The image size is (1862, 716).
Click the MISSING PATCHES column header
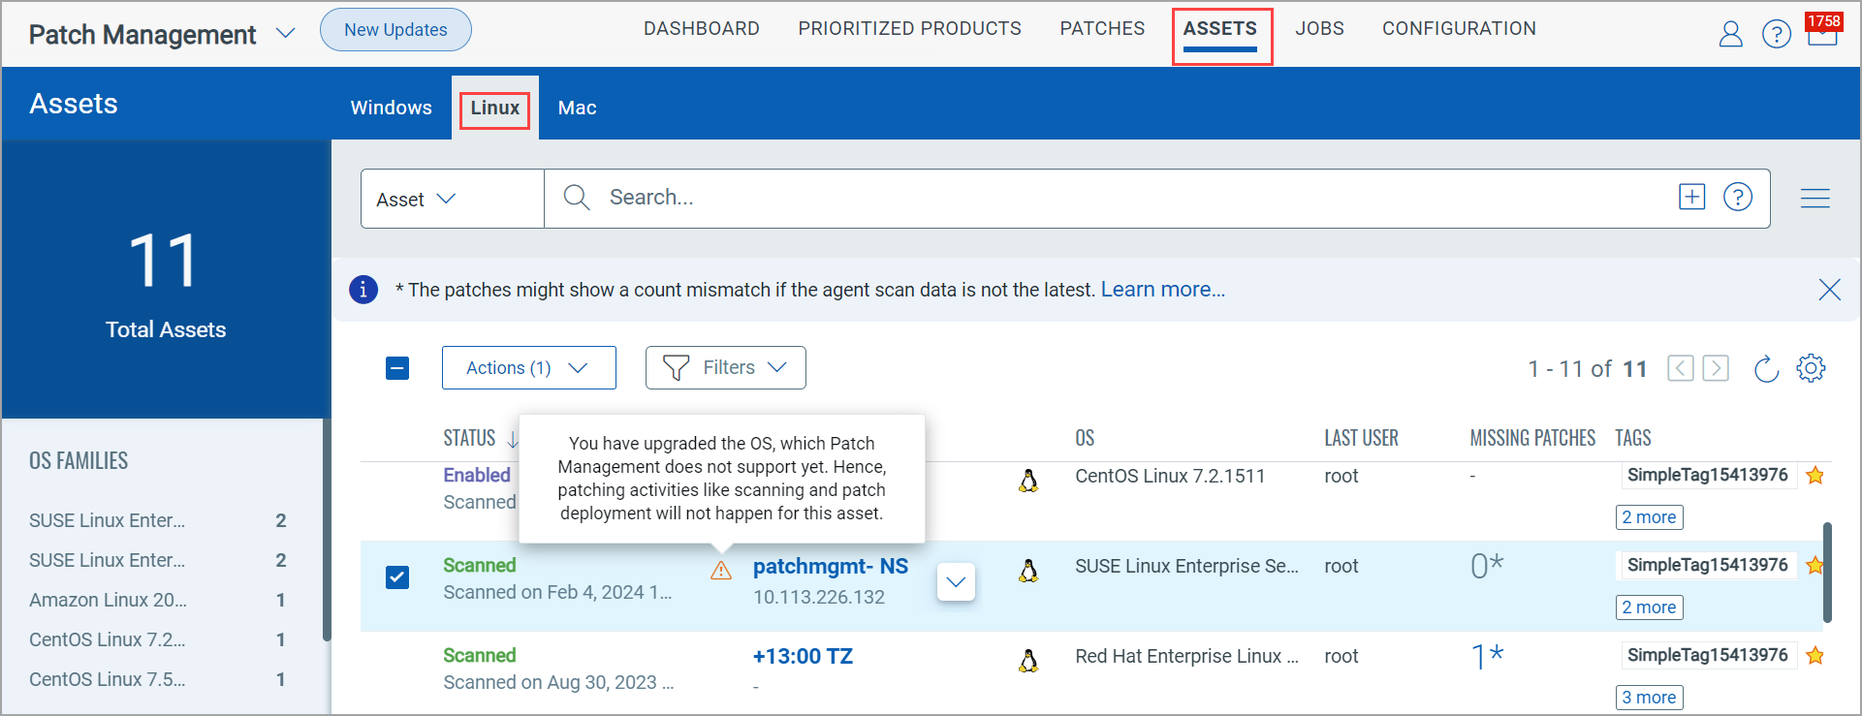pyautogui.click(x=1532, y=438)
